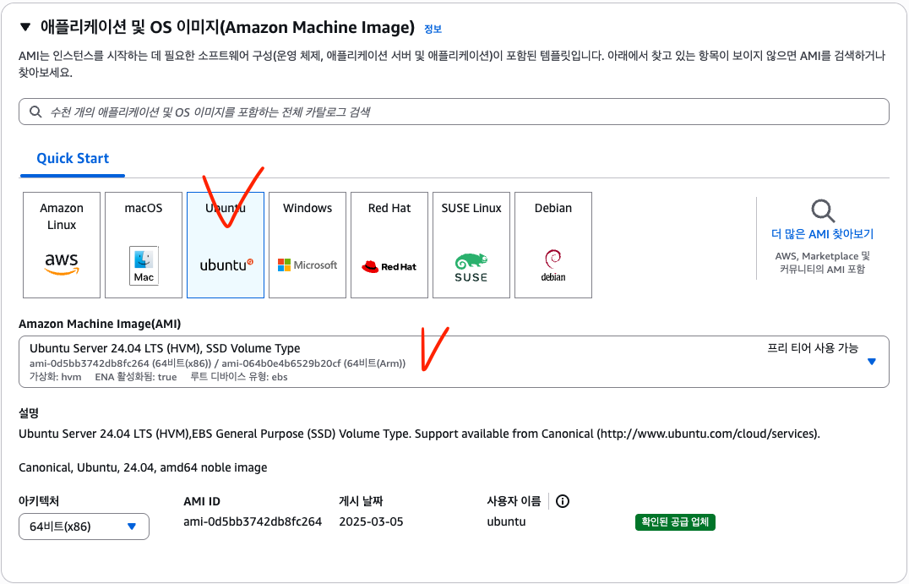Image resolution: width=909 pixels, height=584 pixels.
Task: Select the Debian AMI card
Action: tap(553, 245)
